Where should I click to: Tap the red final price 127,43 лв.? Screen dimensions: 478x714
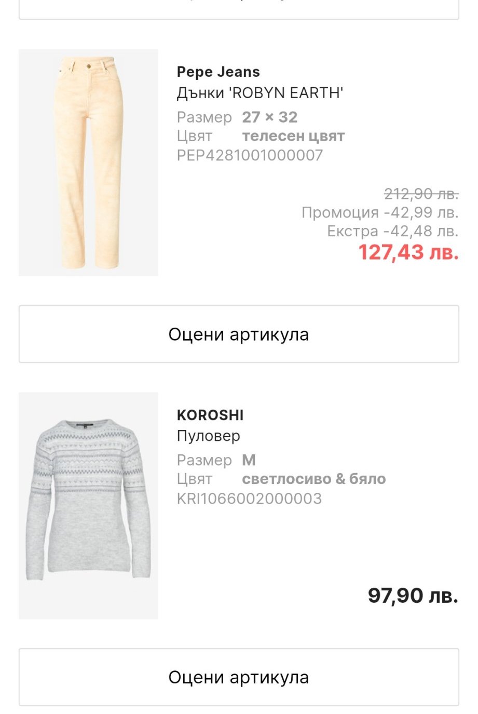(408, 252)
